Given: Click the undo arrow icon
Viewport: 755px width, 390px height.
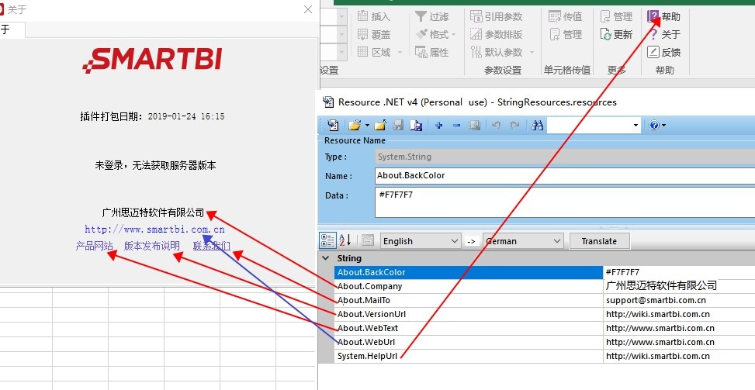Looking at the screenshot, I should (496, 125).
